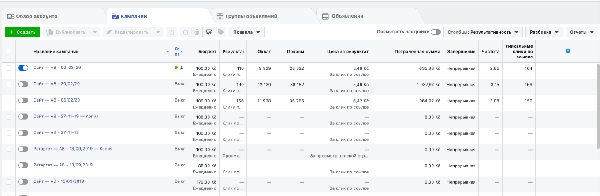
Task: Click the trash delete icon in toolbar
Action: pyautogui.click(x=197, y=32)
